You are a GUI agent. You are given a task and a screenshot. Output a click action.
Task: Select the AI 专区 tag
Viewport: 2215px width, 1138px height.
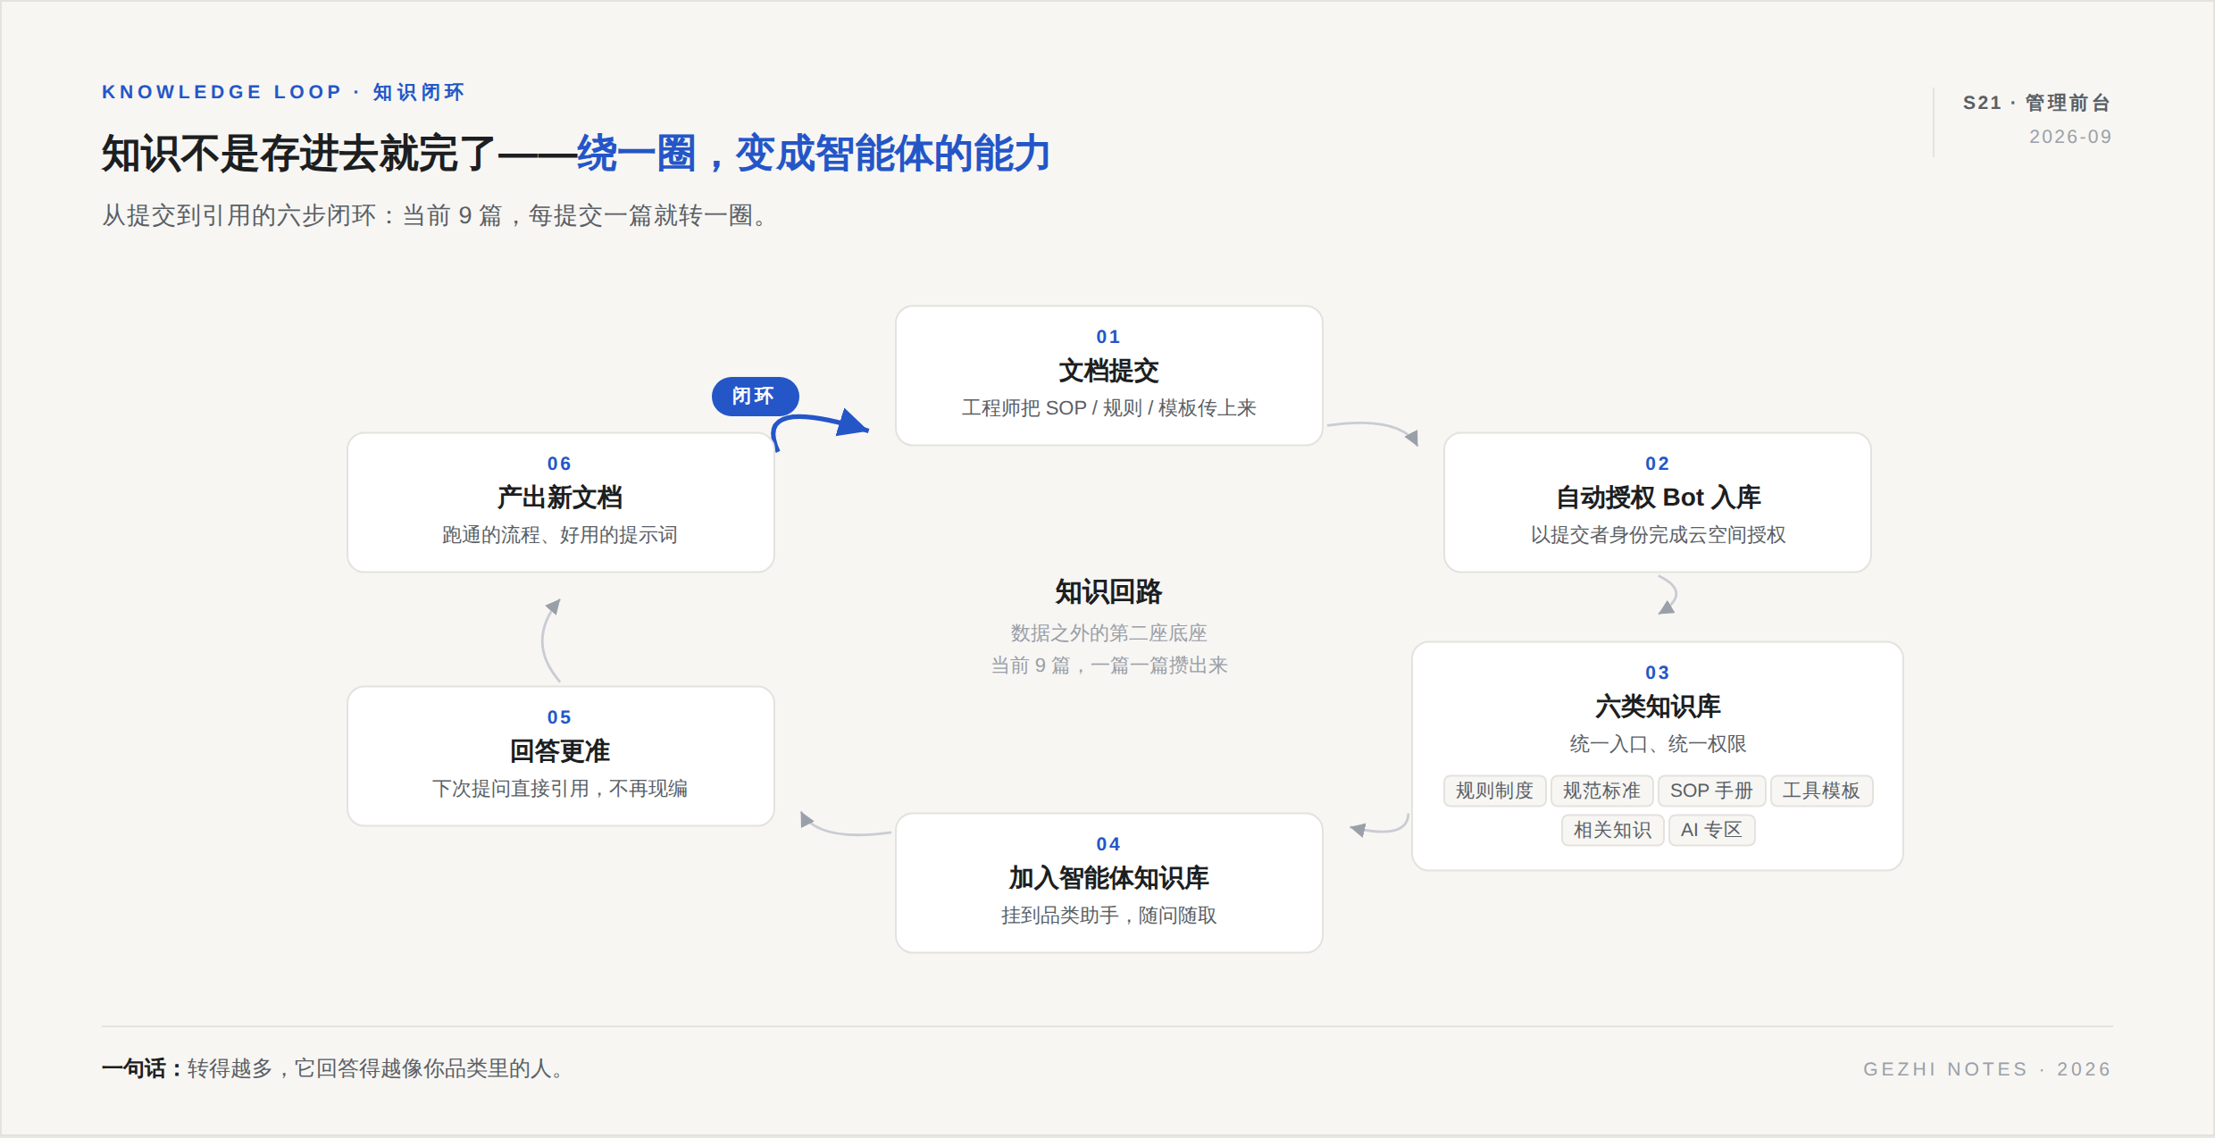pyautogui.click(x=1711, y=830)
